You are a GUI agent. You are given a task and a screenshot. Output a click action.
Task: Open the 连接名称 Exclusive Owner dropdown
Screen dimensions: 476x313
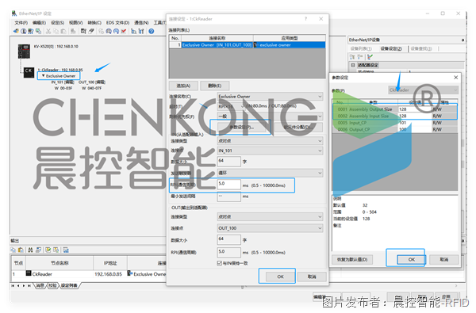[x=270, y=97]
